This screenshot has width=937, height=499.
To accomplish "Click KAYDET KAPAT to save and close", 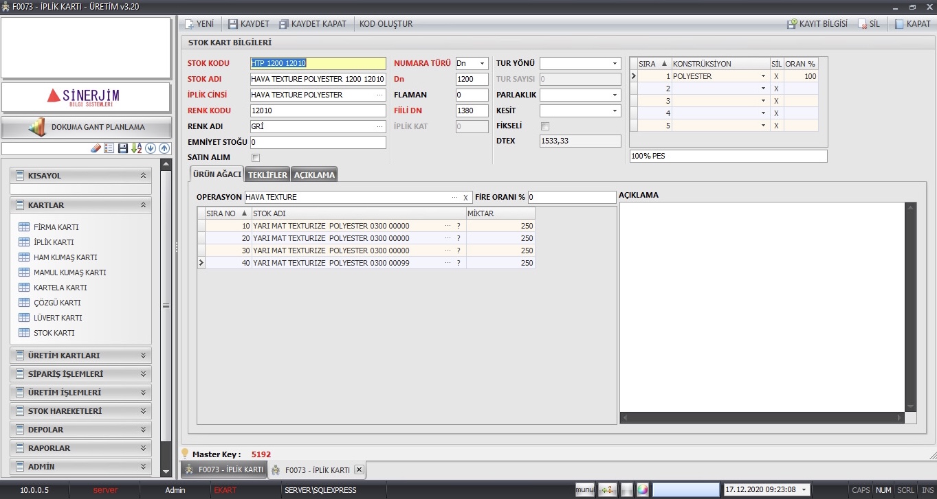I will [x=313, y=23].
